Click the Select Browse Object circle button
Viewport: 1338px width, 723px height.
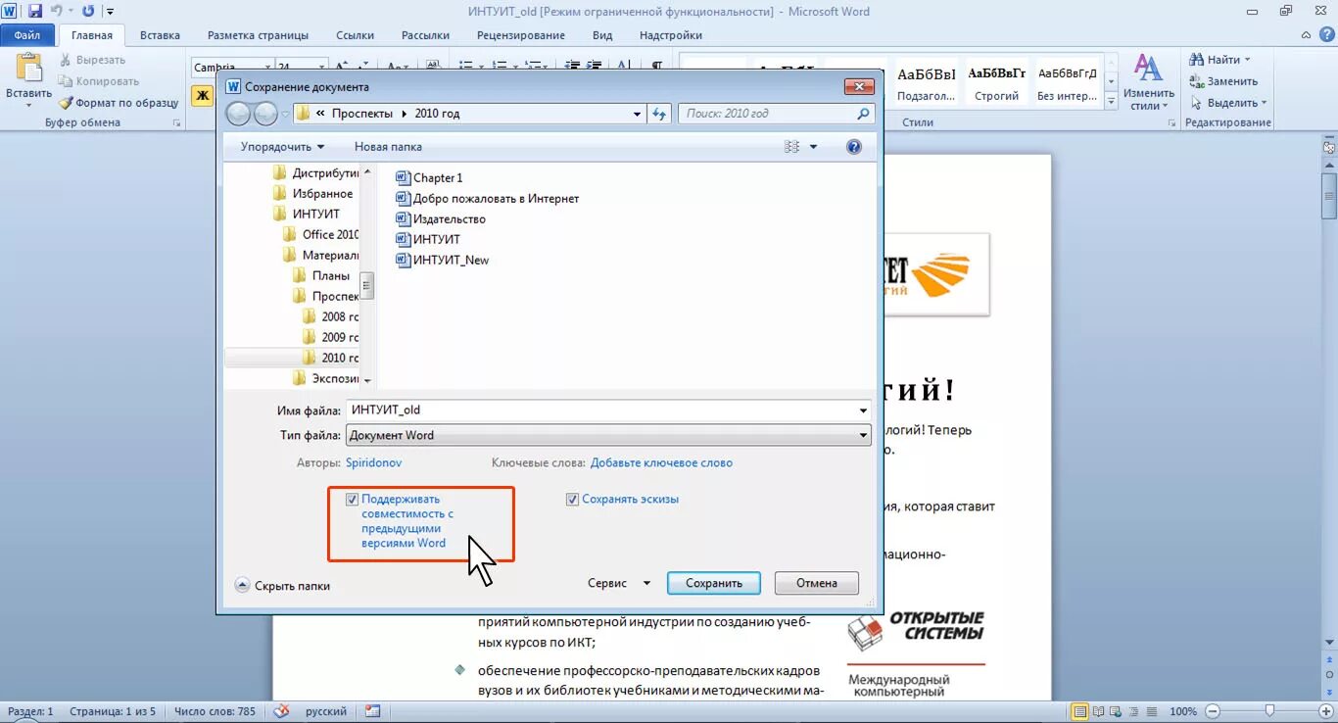pos(1329,675)
